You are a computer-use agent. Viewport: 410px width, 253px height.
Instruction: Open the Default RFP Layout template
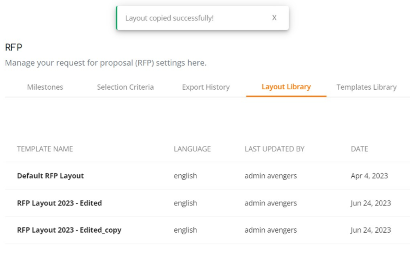point(51,176)
